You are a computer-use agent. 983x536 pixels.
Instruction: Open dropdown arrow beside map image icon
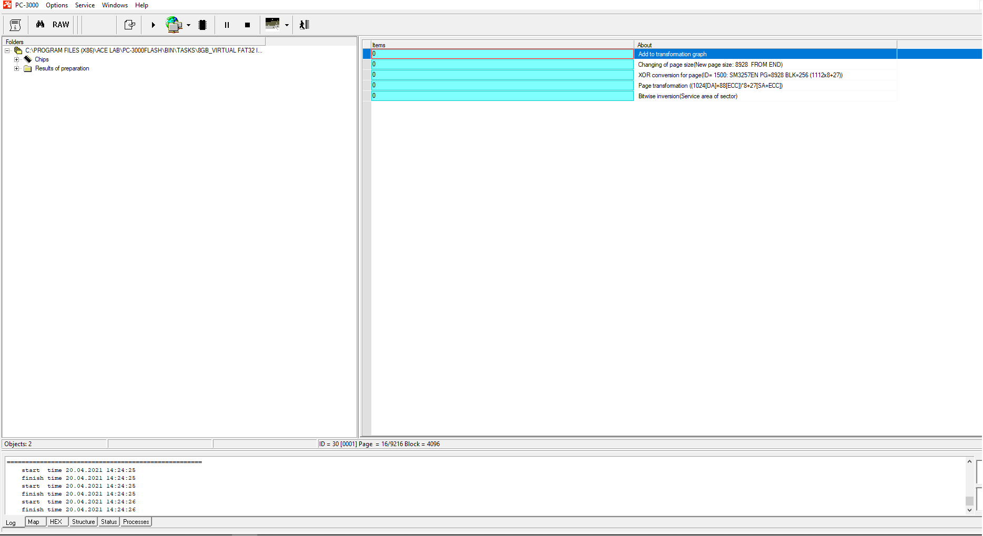[x=287, y=25]
